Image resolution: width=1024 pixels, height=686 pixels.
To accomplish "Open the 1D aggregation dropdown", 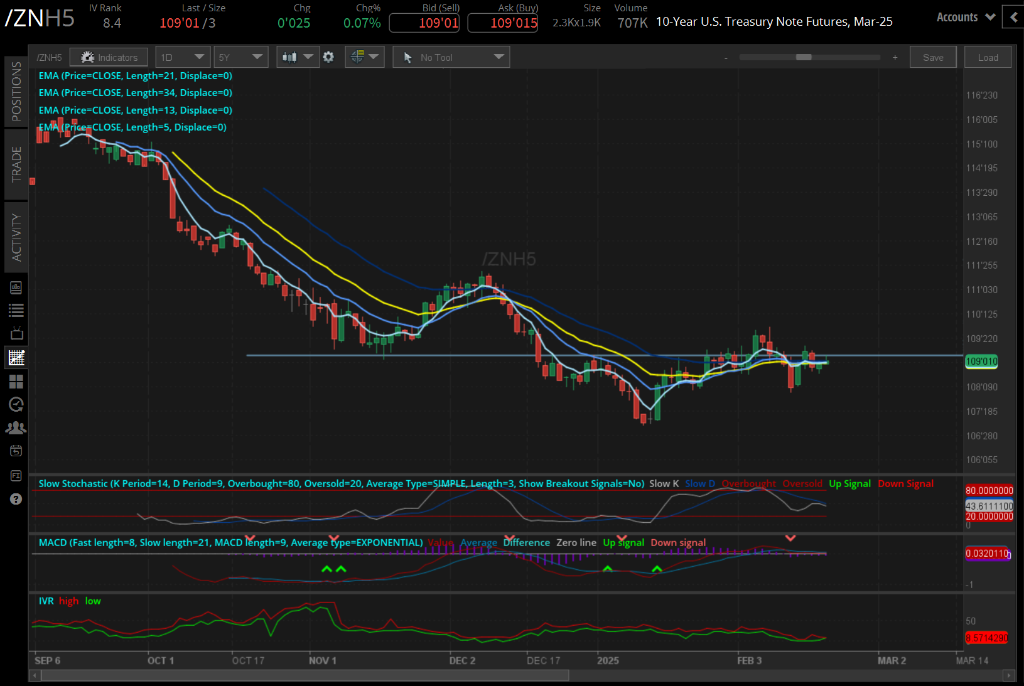I will pyautogui.click(x=182, y=56).
